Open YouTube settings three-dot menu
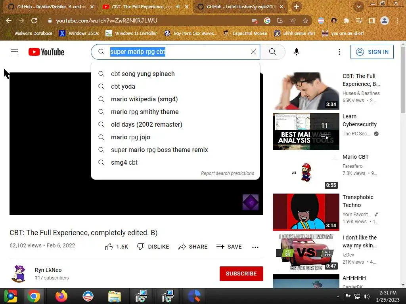The height and width of the screenshot is (304, 406). click(339, 52)
